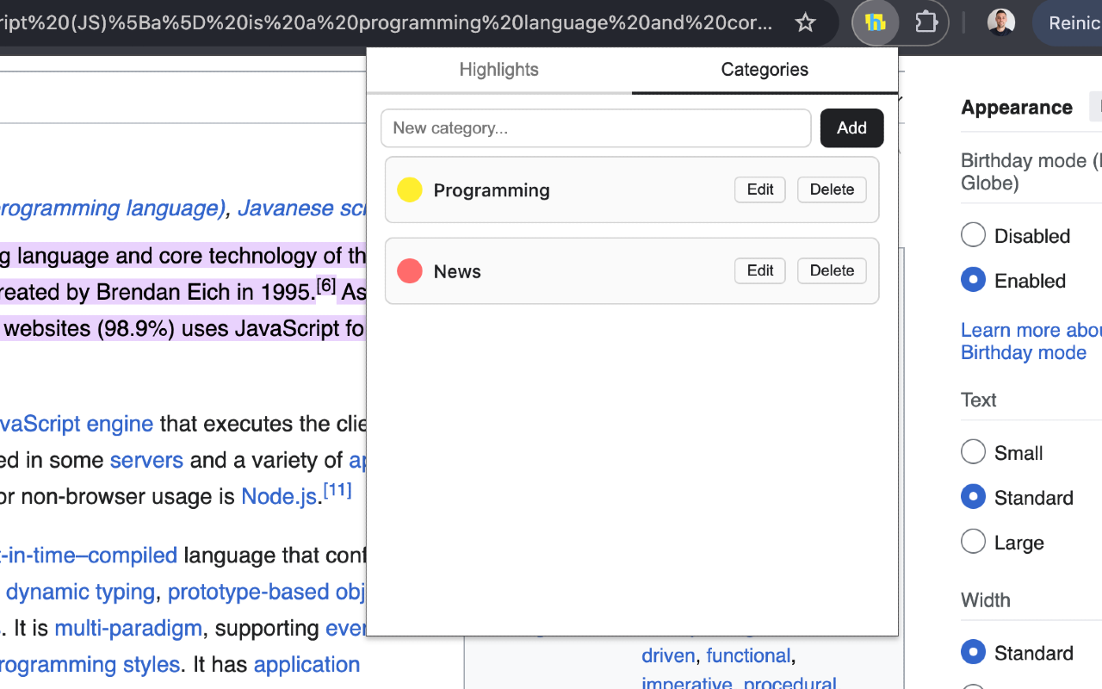Image resolution: width=1102 pixels, height=689 pixels.
Task: Click the New category text field
Action: pos(596,128)
